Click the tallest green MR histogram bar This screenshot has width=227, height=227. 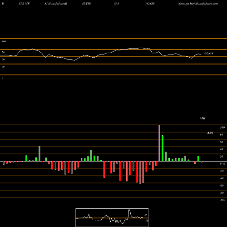(159, 143)
